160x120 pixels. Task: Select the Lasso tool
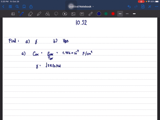(56, 14)
